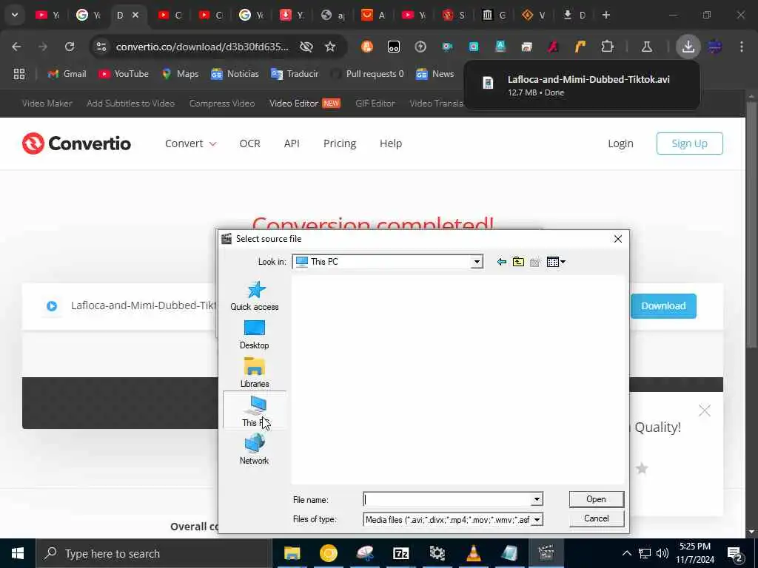The width and height of the screenshot is (758, 568).
Task: Open the View Menu icon in file dialog
Action: [x=556, y=262]
